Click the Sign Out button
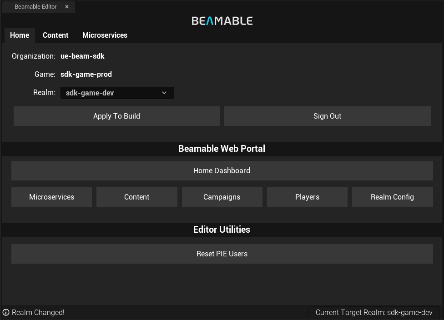Screen dimensions: 444x320 point(328,116)
